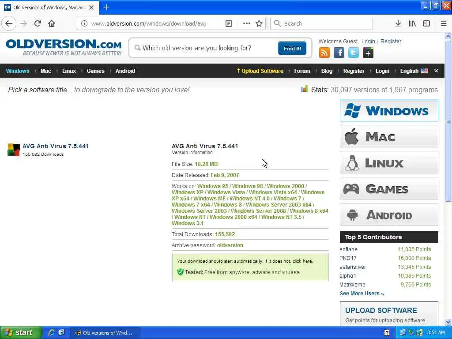Click the Login link beside Welcome Guest
The width and height of the screenshot is (452, 339).
pyautogui.click(x=368, y=41)
